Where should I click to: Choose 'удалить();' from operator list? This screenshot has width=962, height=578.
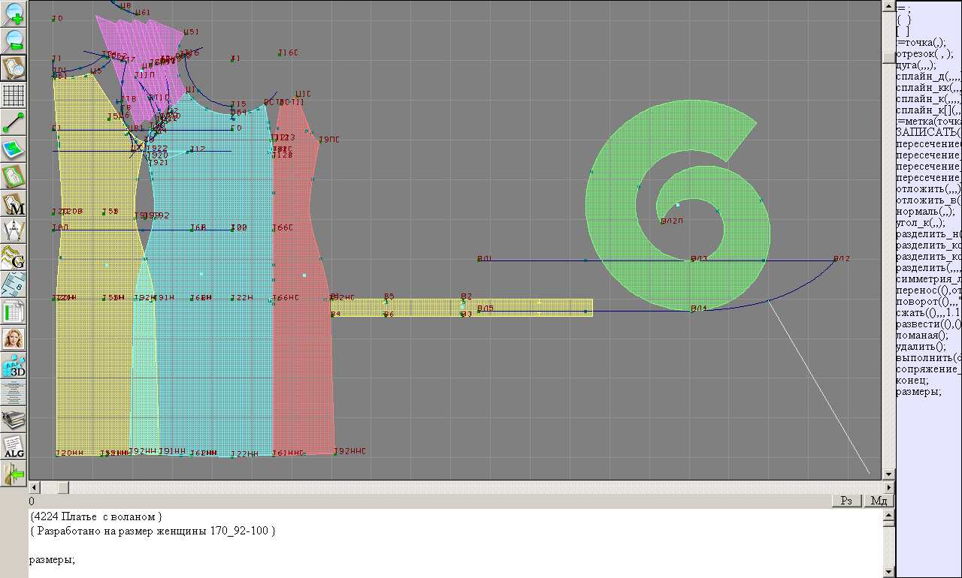click(x=918, y=346)
